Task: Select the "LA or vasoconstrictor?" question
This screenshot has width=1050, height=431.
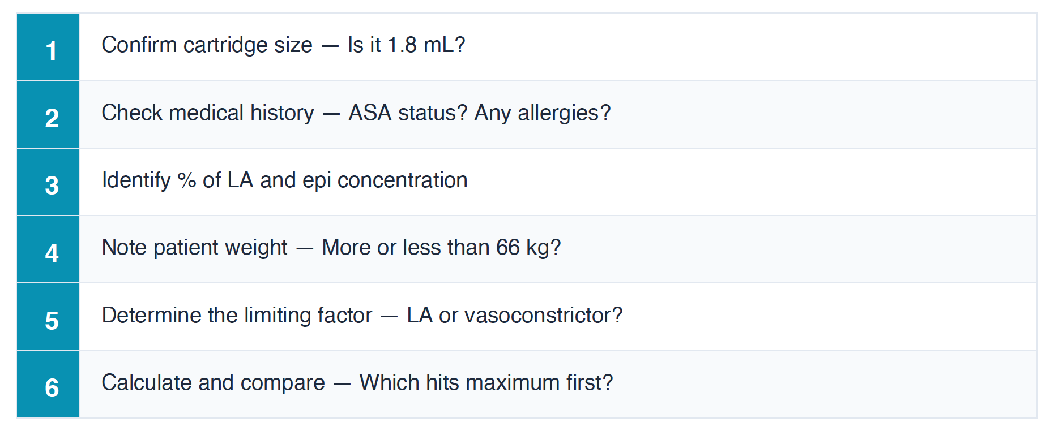Action: (514, 316)
